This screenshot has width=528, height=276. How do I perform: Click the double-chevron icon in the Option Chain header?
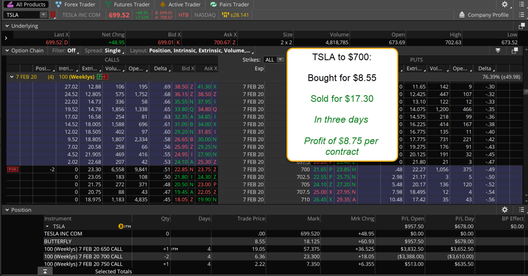(x=498, y=50)
